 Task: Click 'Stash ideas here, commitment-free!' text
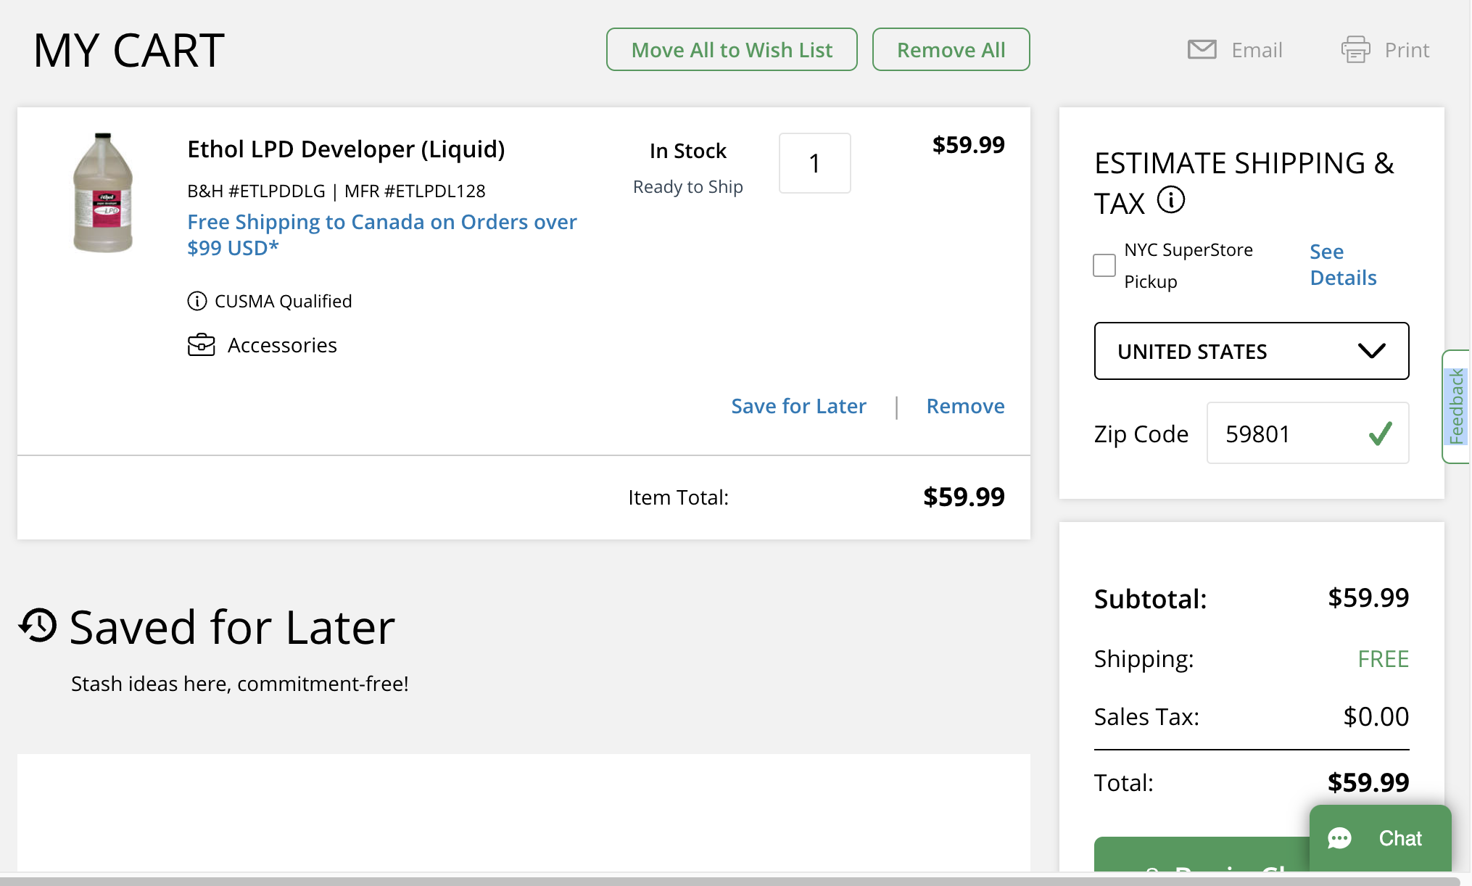tap(240, 684)
